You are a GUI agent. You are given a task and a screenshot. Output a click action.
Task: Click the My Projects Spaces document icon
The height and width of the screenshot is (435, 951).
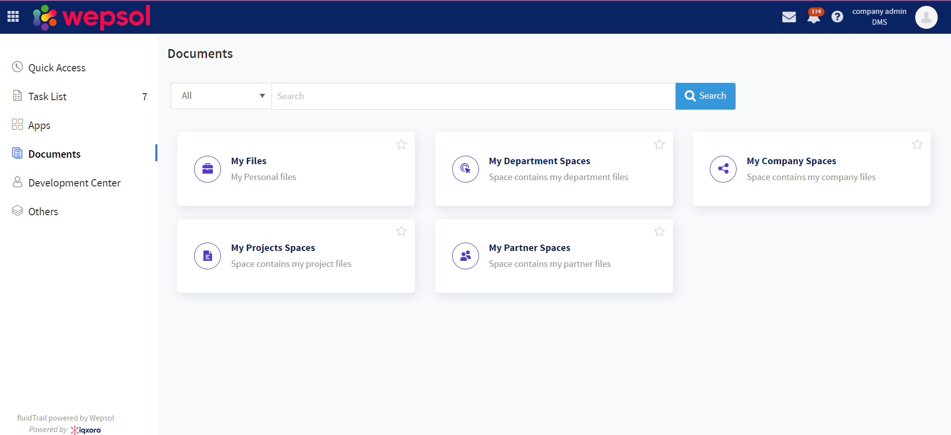(x=207, y=256)
